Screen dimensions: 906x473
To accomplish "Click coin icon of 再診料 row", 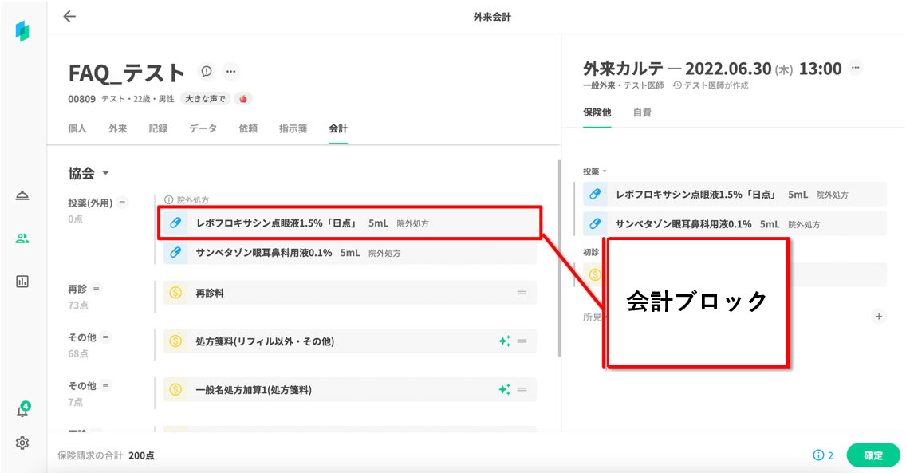I will pos(175,293).
